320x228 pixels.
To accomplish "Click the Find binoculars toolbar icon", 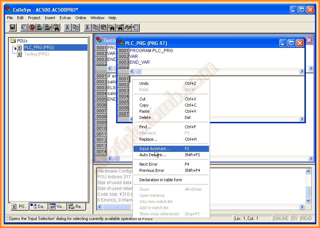I will click(x=111, y=28).
